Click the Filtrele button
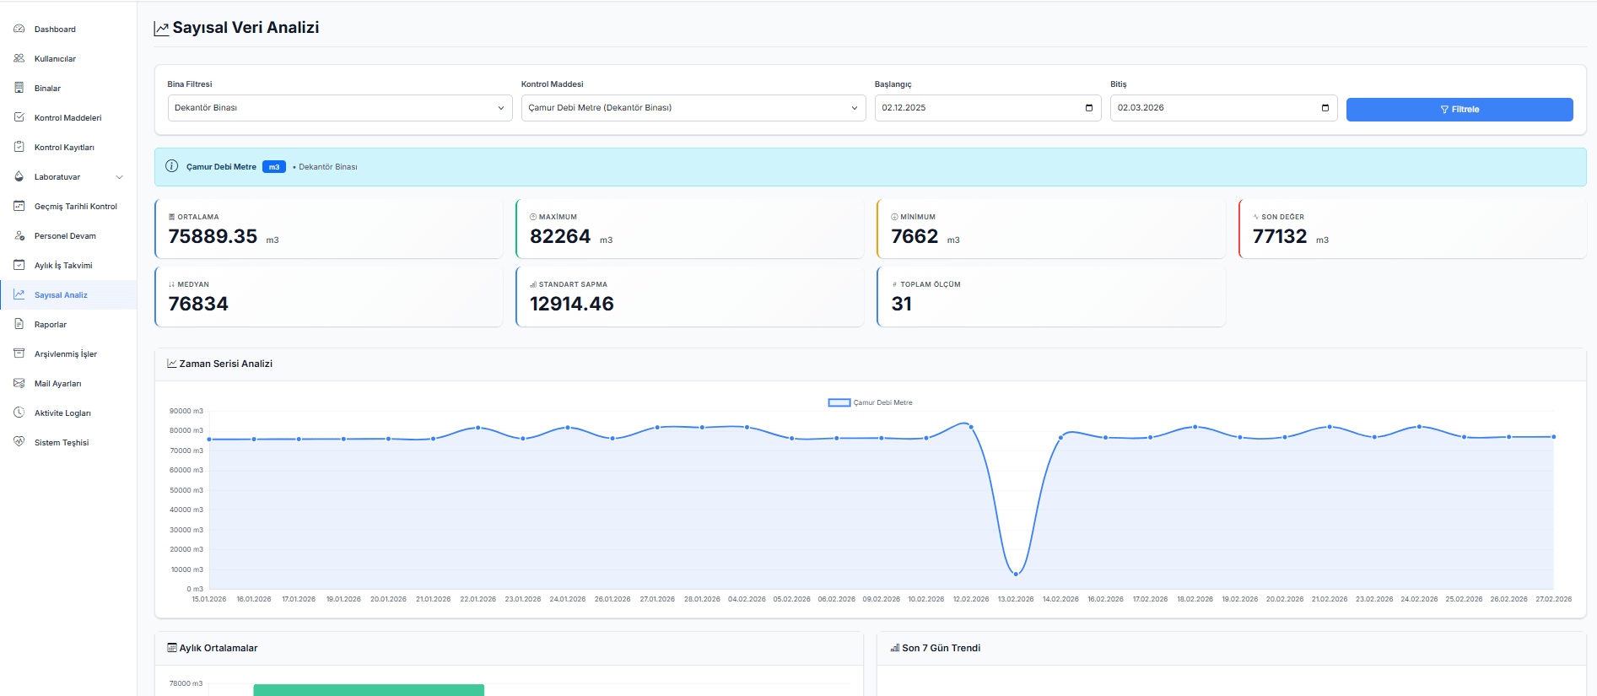This screenshot has width=1597, height=696. coord(1459,110)
